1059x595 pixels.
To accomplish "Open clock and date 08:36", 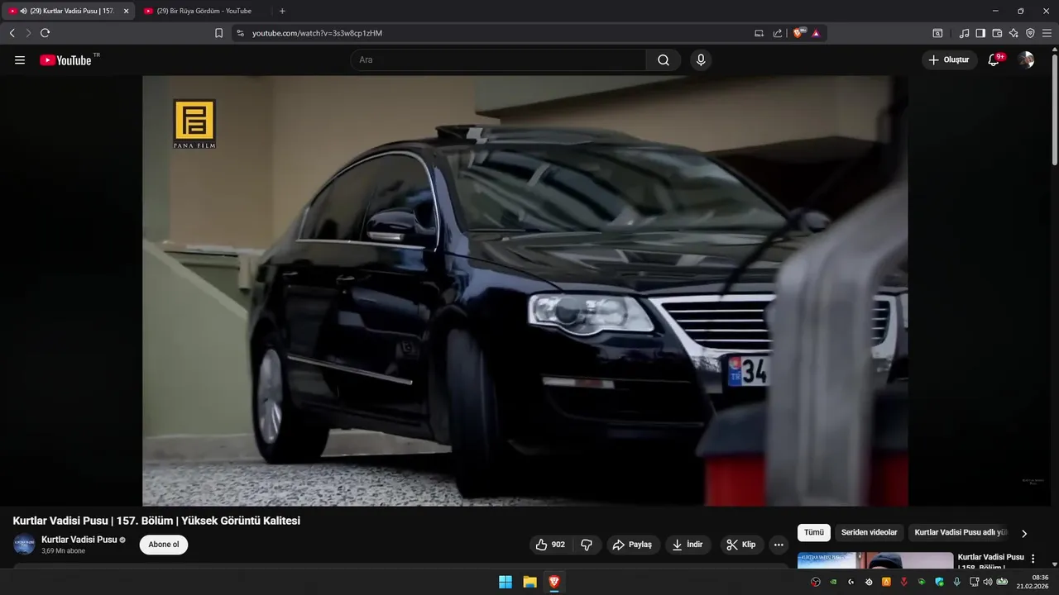I will pyautogui.click(x=1034, y=582).
